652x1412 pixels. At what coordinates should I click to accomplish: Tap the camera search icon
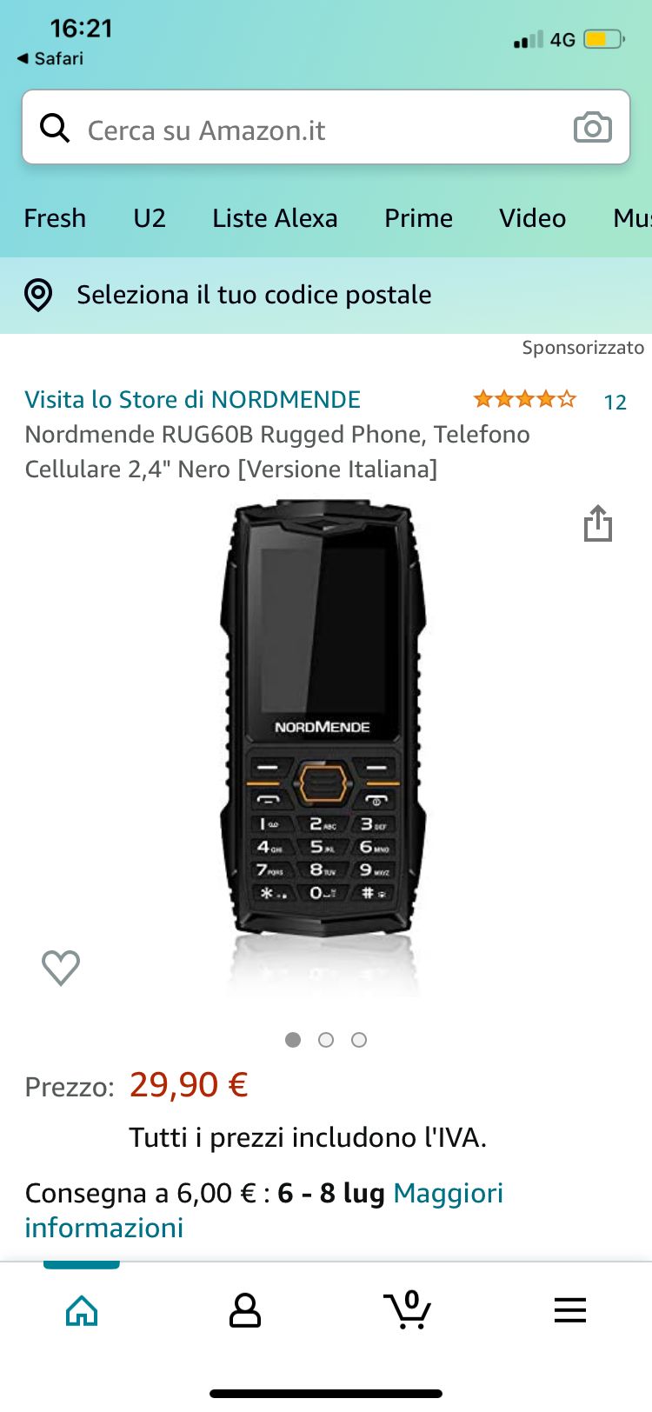coord(593,127)
